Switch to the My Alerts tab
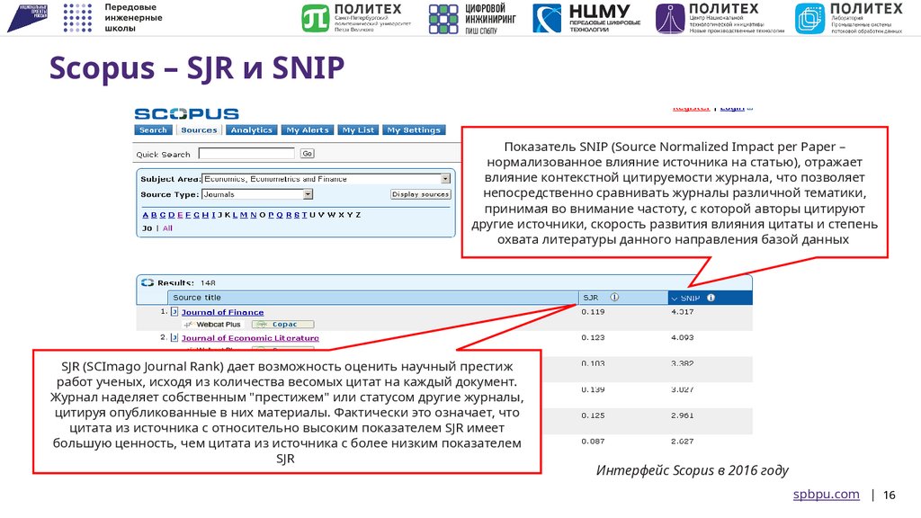 click(308, 130)
